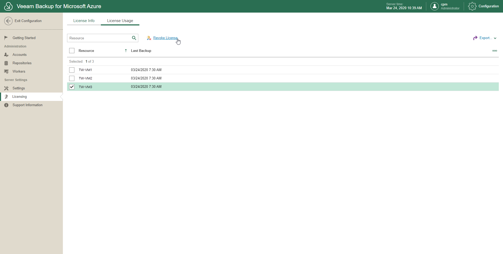
Task: Switch to the License Info tab
Action: point(84,21)
